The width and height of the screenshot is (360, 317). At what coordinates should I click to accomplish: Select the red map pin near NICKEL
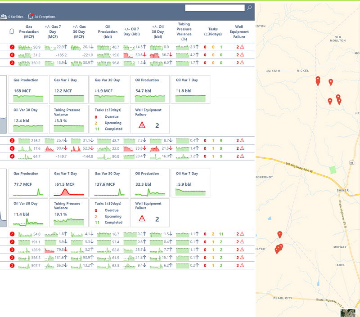pos(318,80)
